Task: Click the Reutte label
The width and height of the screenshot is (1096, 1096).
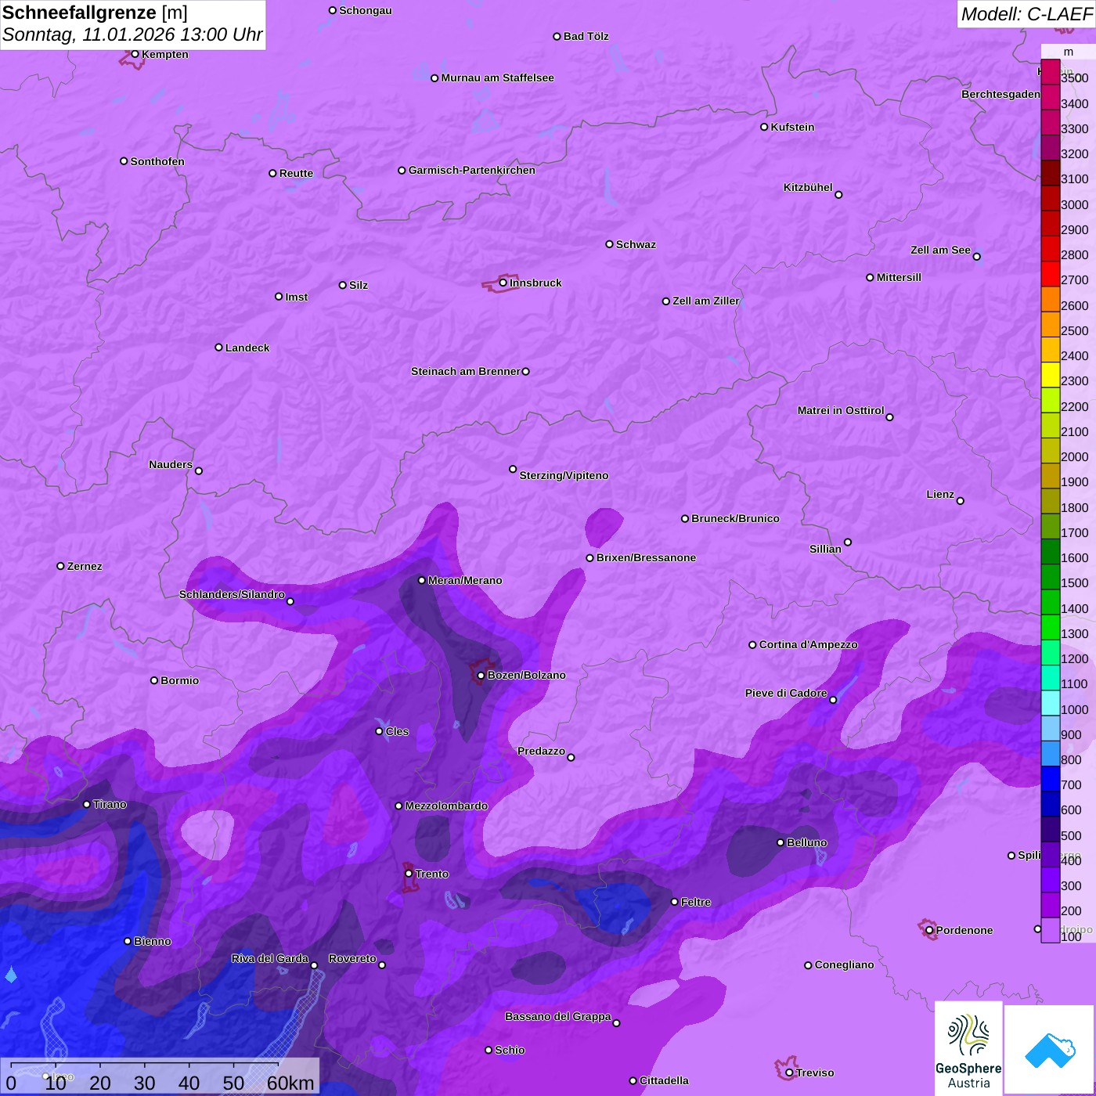Action: [x=296, y=173]
